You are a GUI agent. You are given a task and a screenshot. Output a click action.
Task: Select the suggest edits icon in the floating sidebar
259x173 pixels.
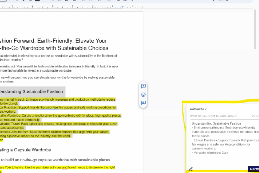click(143, 103)
